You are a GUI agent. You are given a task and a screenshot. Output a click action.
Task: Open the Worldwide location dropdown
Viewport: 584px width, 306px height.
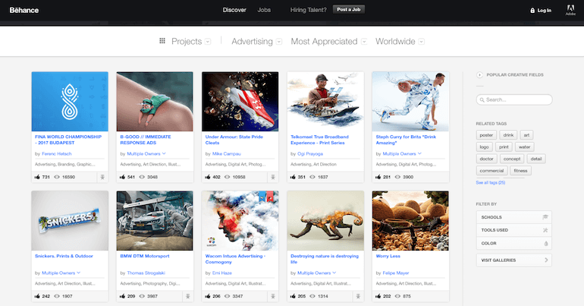pyautogui.click(x=421, y=41)
